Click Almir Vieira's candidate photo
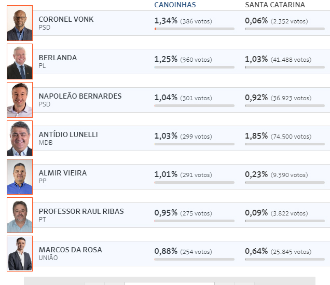Viewport: 330px width, 285px height. [20, 177]
